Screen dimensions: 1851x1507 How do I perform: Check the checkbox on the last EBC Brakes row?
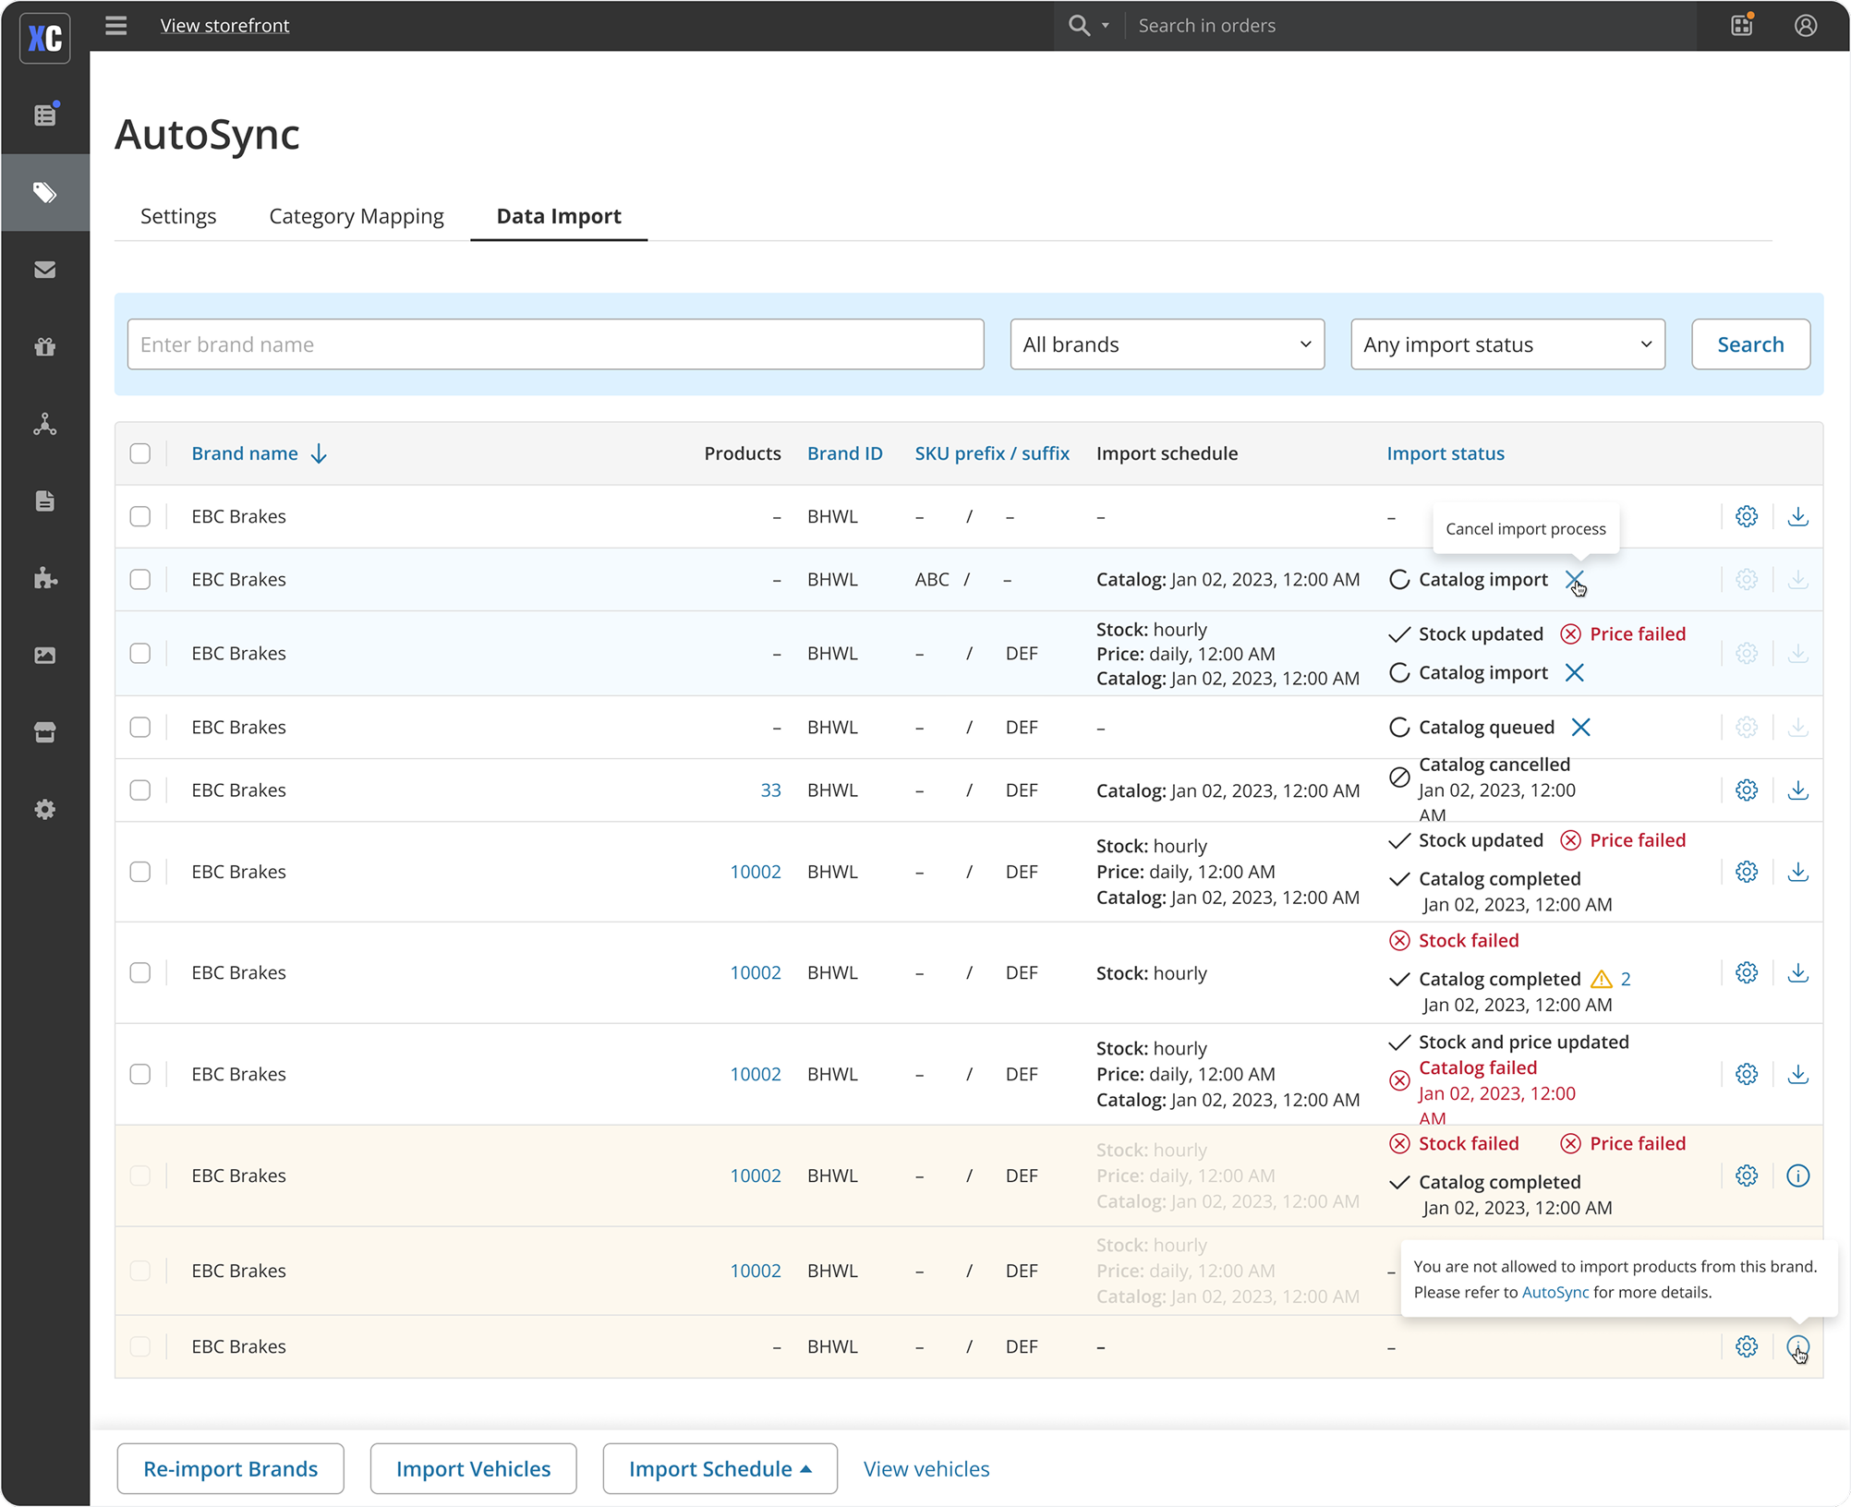click(140, 1346)
